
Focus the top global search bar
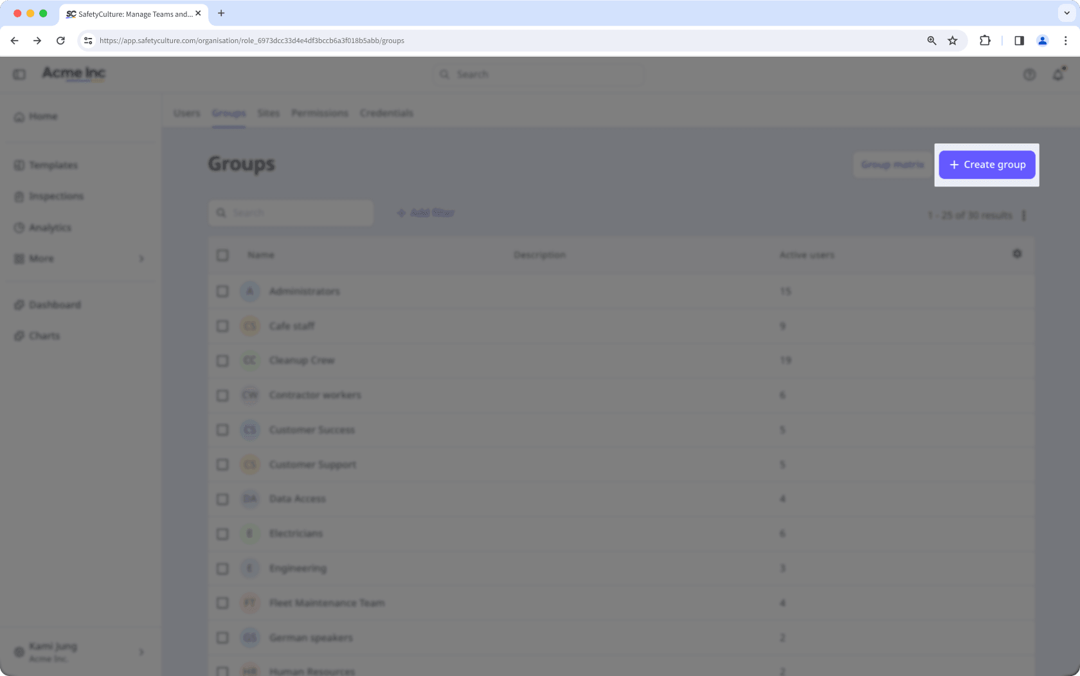(539, 75)
